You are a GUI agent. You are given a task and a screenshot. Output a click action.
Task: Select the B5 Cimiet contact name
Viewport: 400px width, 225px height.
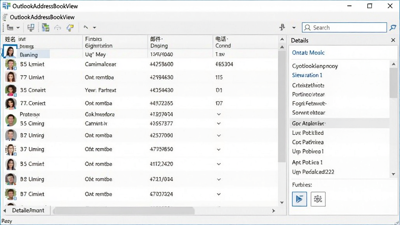(x=32, y=164)
